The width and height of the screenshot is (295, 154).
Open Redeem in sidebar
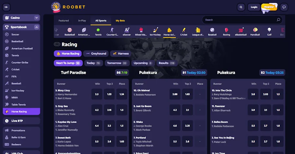point(21,145)
